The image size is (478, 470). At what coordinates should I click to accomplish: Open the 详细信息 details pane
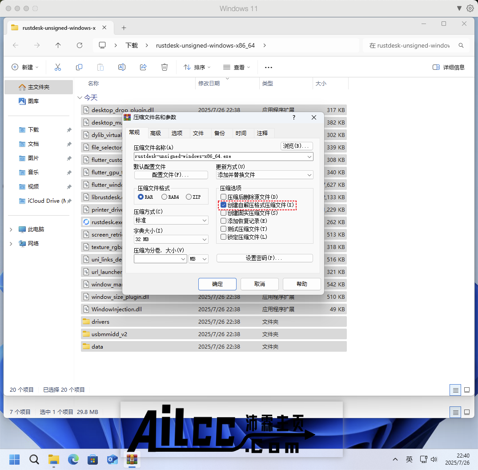pyautogui.click(x=448, y=67)
